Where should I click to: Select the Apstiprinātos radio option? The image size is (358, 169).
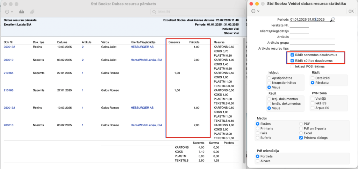(x=269, y=77)
